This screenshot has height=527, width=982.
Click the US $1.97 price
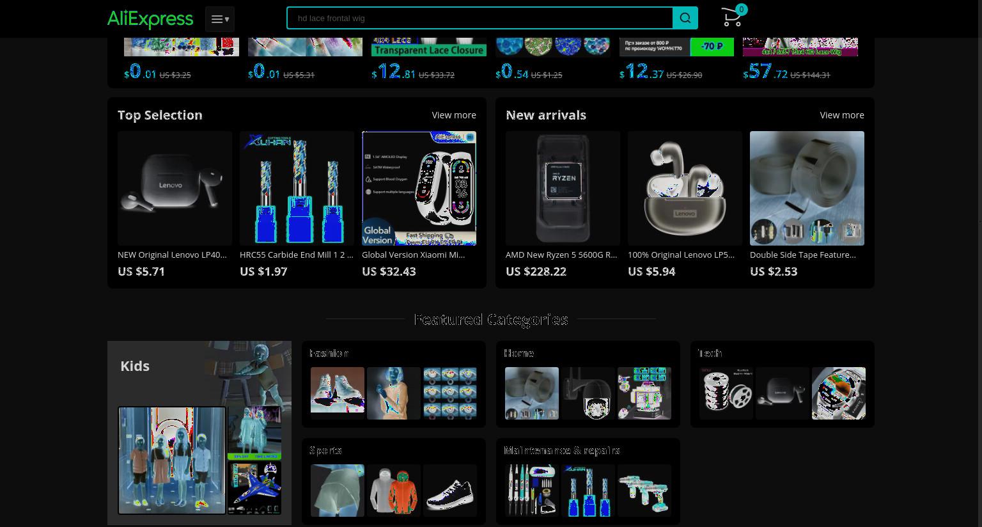(x=263, y=271)
